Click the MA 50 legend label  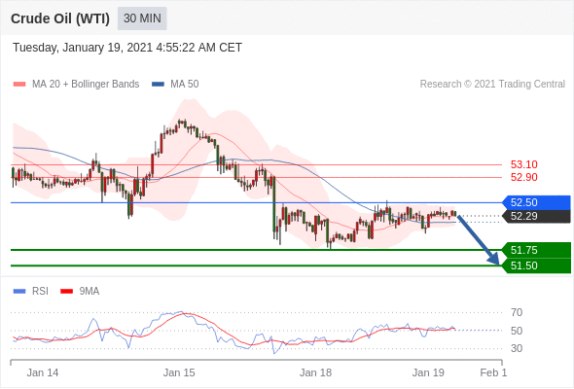pyautogui.click(x=185, y=85)
